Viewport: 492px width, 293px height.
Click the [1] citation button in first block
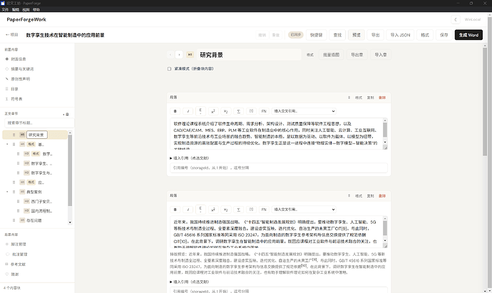click(251, 111)
